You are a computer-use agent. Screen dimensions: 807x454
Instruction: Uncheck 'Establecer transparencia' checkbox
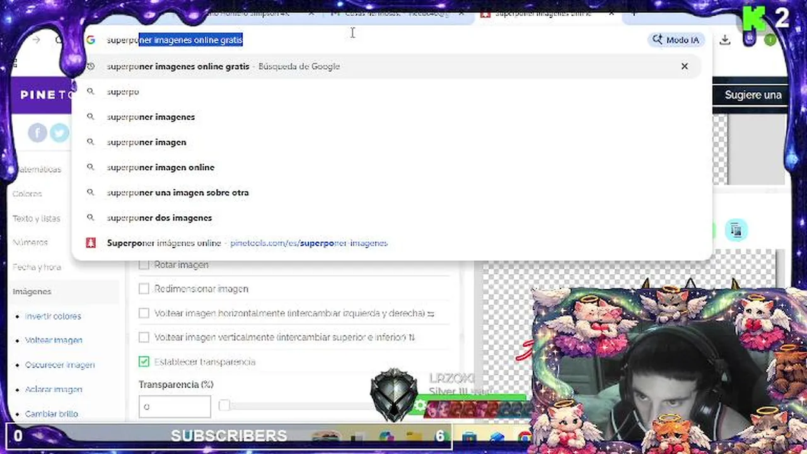click(x=144, y=361)
